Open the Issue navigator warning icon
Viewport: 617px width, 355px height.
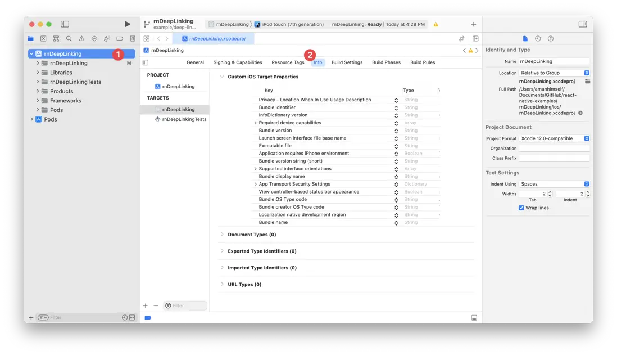pyautogui.click(x=81, y=39)
